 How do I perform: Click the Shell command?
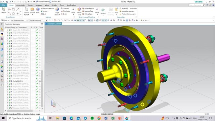coord(43,14)
